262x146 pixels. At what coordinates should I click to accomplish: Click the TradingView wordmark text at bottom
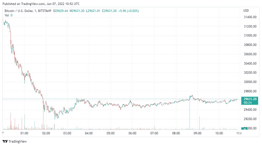coord(18,141)
